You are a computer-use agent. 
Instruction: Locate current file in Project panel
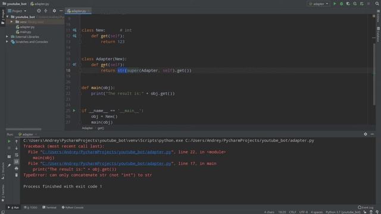point(39,11)
